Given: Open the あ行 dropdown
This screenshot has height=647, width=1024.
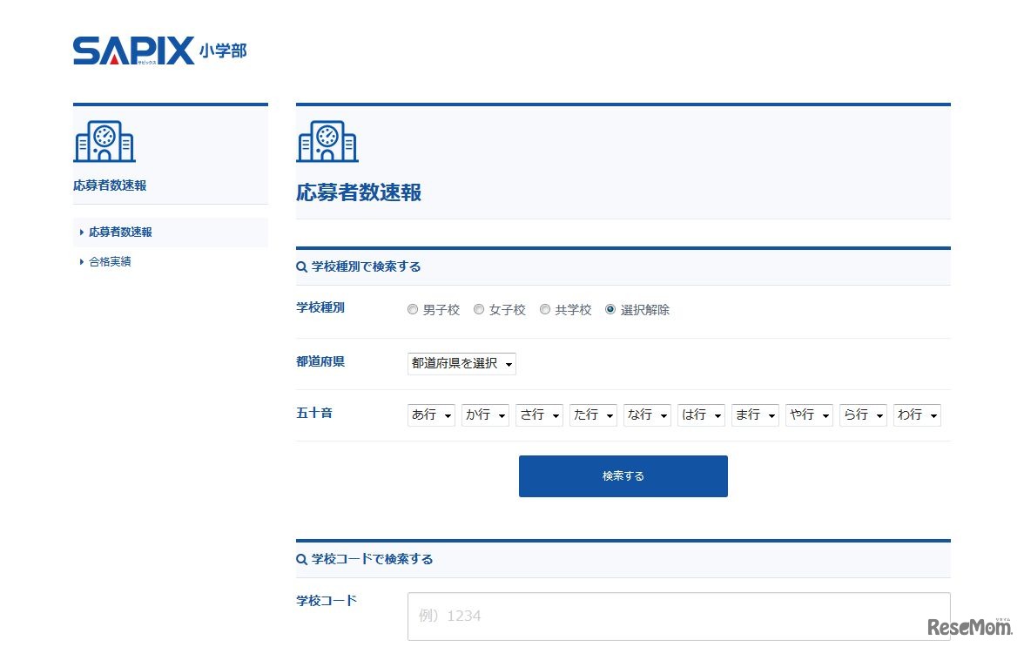Looking at the screenshot, I should coord(431,415).
